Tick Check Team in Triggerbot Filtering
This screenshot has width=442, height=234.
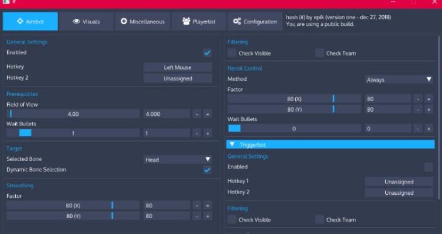320,219
